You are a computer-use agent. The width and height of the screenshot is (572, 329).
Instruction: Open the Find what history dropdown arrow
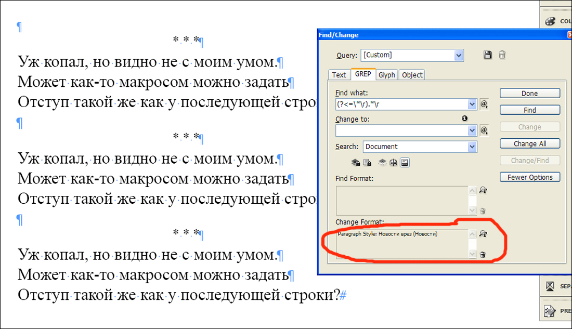tap(472, 104)
